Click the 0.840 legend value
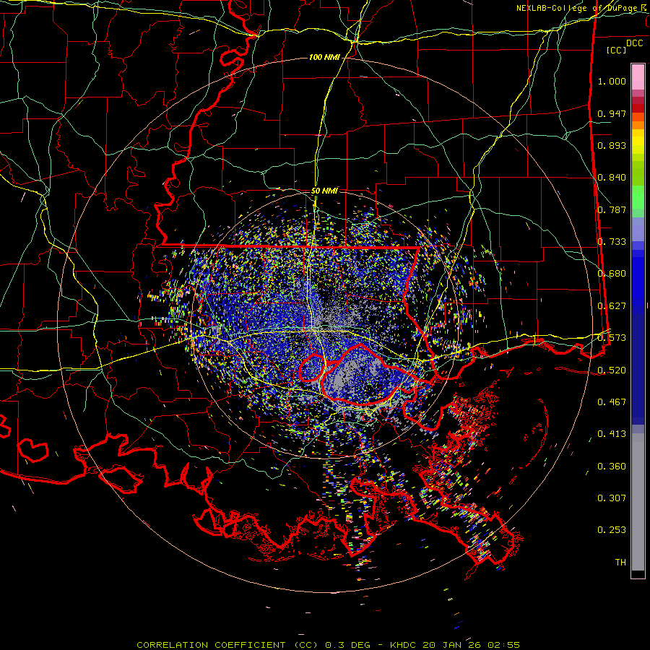 612,178
